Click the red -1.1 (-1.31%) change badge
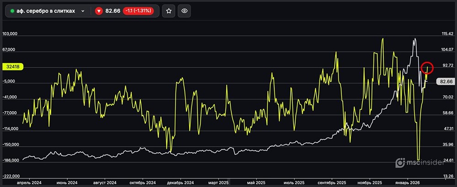Viewport: 457px width, 187px height. pyautogui.click(x=140, y=11)
